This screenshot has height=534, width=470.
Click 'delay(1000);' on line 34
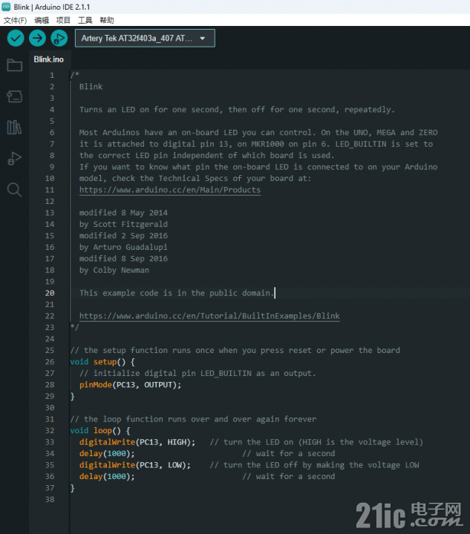[107, 454]
